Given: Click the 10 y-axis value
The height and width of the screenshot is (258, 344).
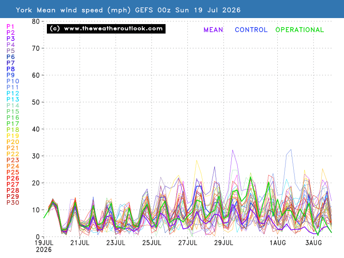Looking at the screenshot, I should click(36, 210).
